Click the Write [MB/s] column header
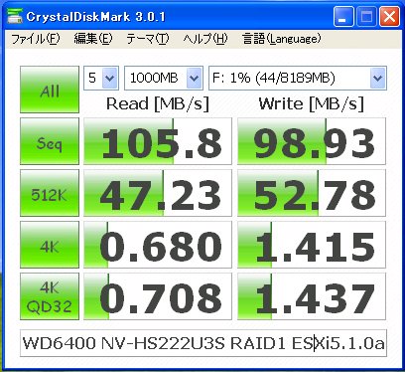The height and width of the screenshot is (372, 405). [312, 103]
